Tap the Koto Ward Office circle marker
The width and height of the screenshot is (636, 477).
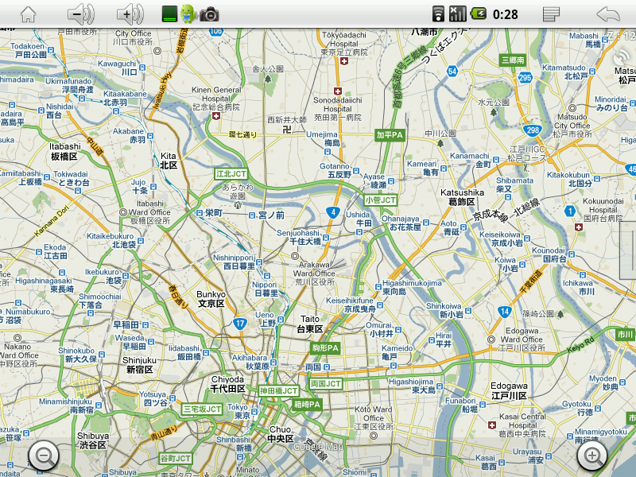click(374, 436)
